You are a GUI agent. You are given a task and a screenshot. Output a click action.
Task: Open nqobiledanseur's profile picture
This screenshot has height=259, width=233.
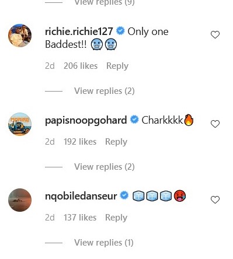(20, 200)
